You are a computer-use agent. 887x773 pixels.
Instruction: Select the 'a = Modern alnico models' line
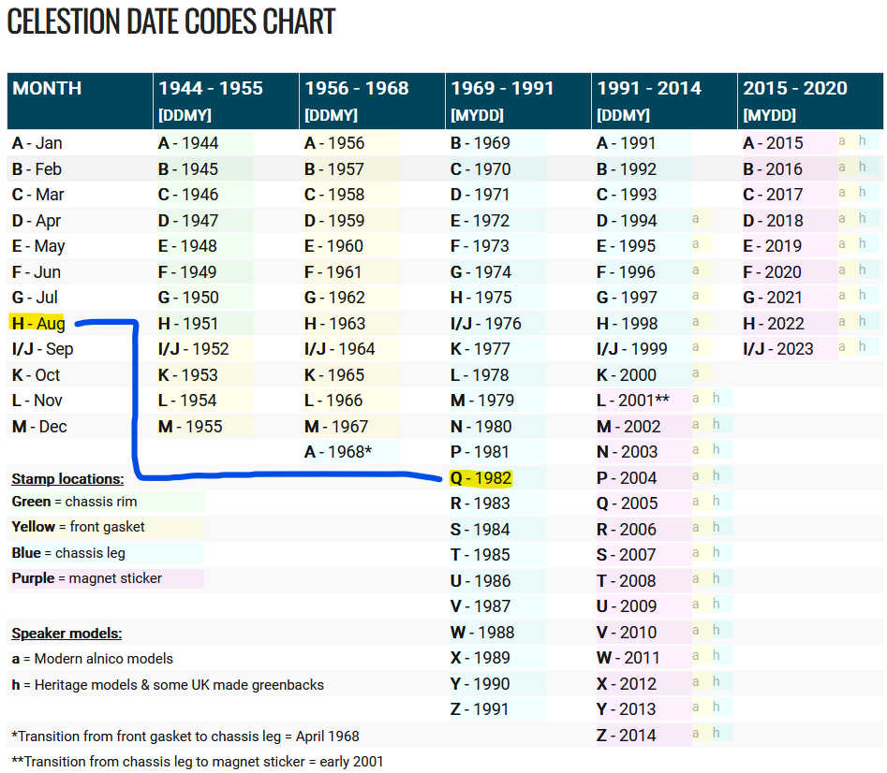point(92,658)
